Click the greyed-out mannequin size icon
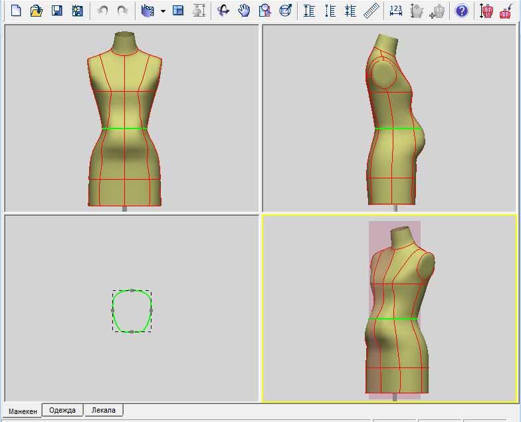 click(199, 11)
